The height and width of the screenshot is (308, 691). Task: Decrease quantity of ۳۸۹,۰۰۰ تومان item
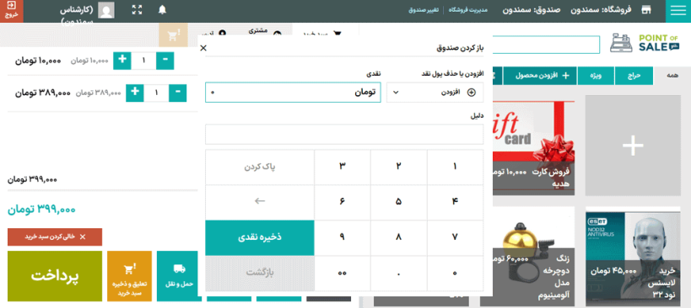(x=177, y=93)
